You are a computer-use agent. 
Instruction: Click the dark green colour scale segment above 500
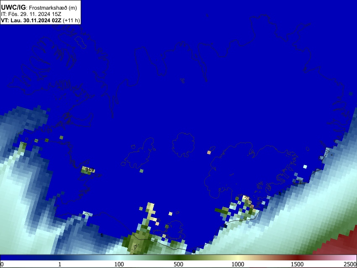[178, 258]
